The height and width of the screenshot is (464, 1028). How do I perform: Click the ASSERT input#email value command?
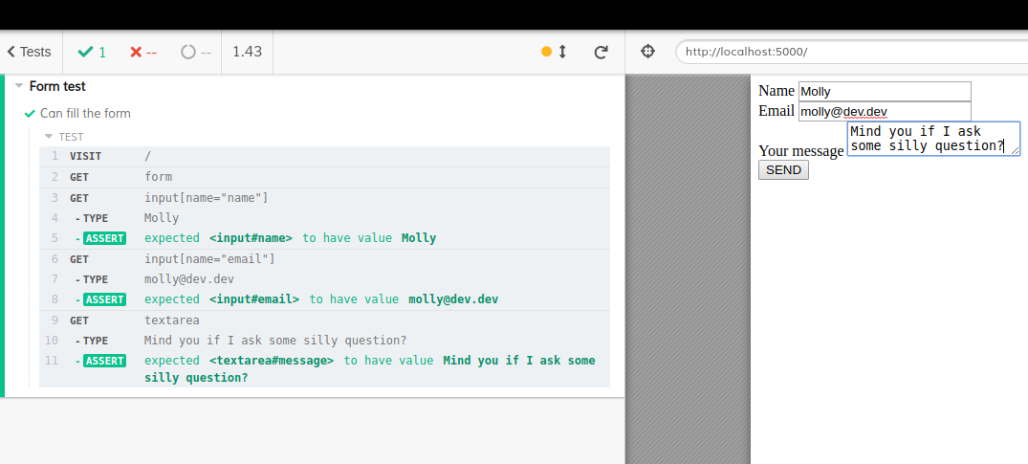(324, 299)
